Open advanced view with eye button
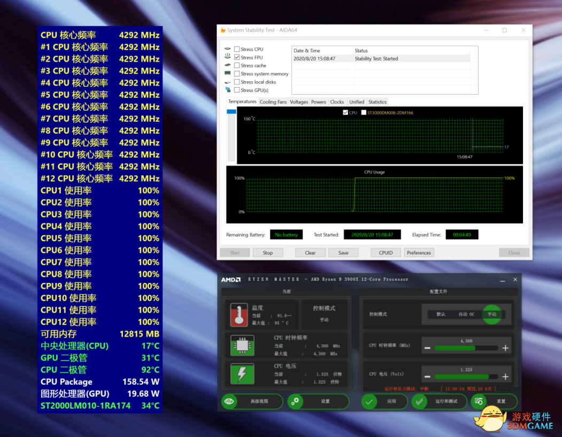 coord(252,401)
